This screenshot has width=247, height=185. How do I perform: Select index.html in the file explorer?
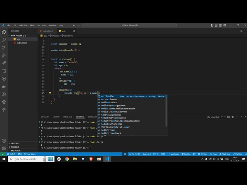[x=22, y=43]
